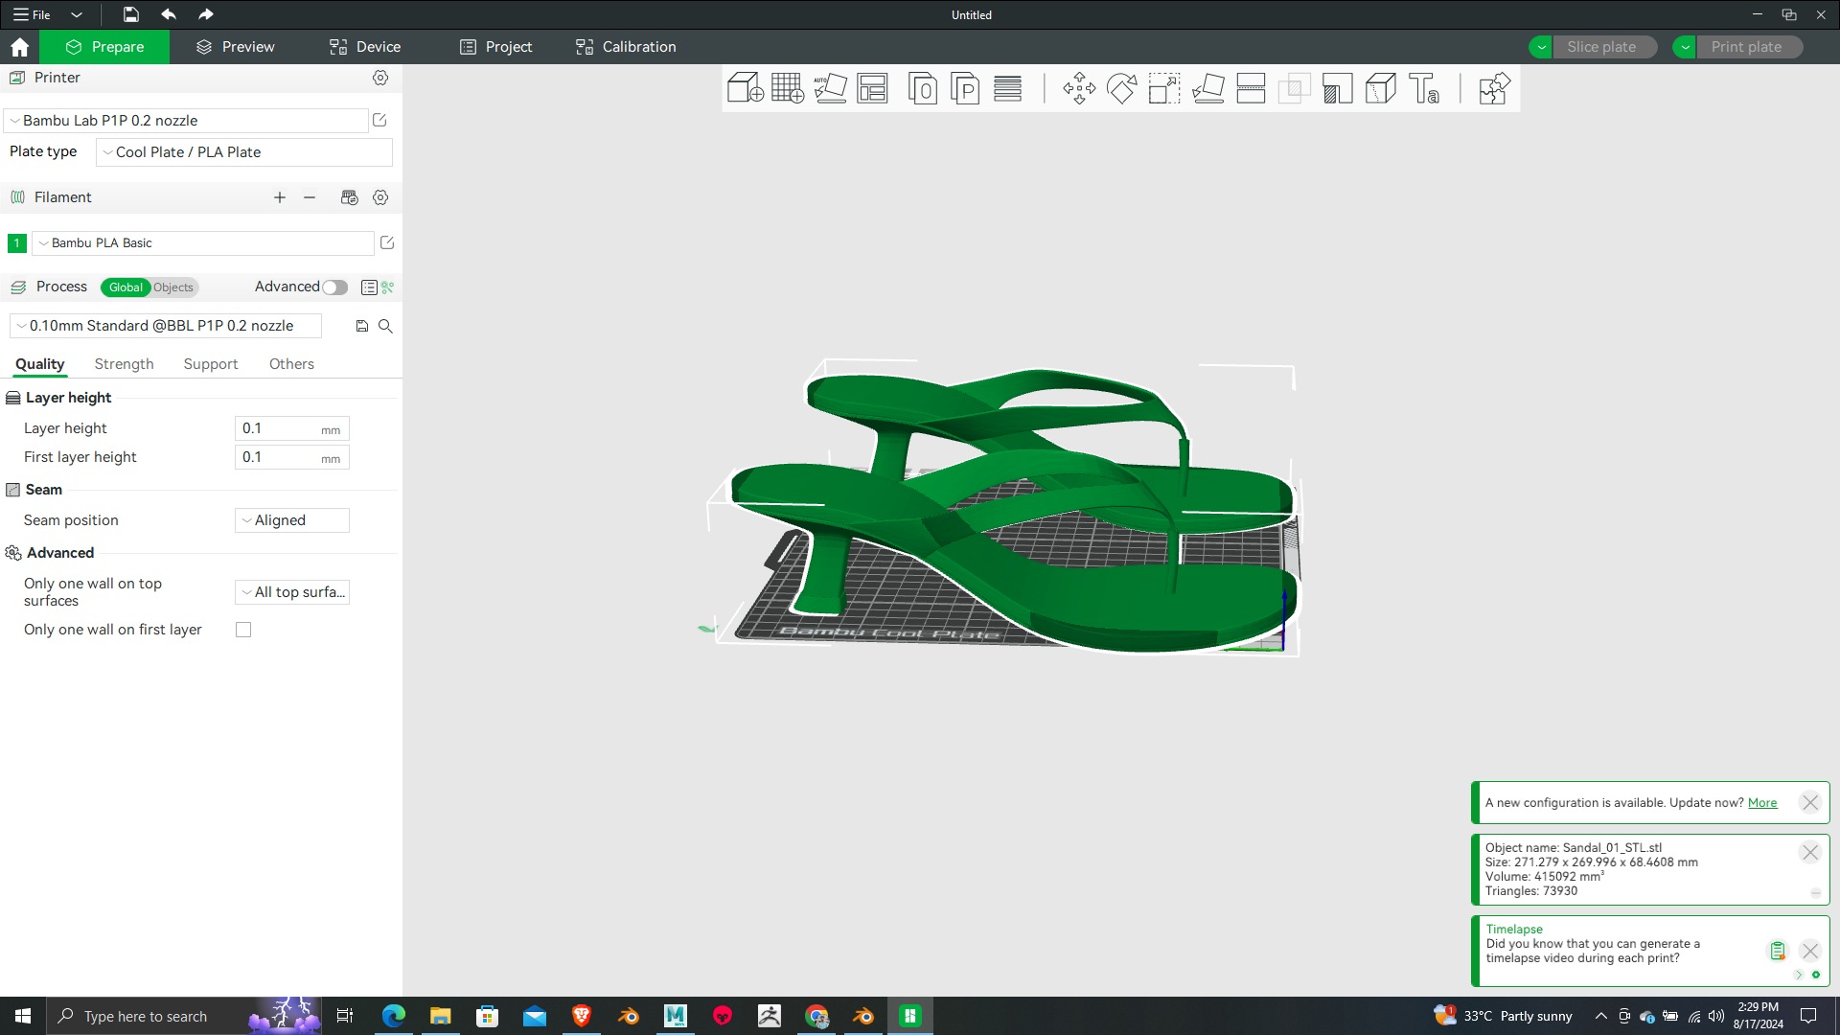
Task: Toggle the Advanced settings switch
Action: (334, 287)
